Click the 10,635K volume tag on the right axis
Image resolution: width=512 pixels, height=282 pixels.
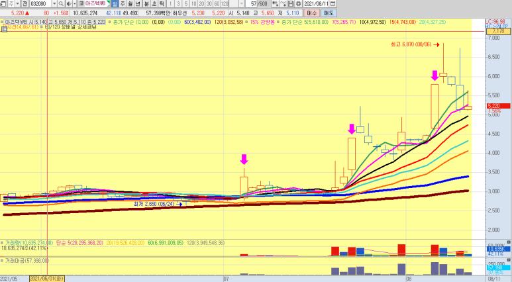pyautogui.click(x=498, y=250)
